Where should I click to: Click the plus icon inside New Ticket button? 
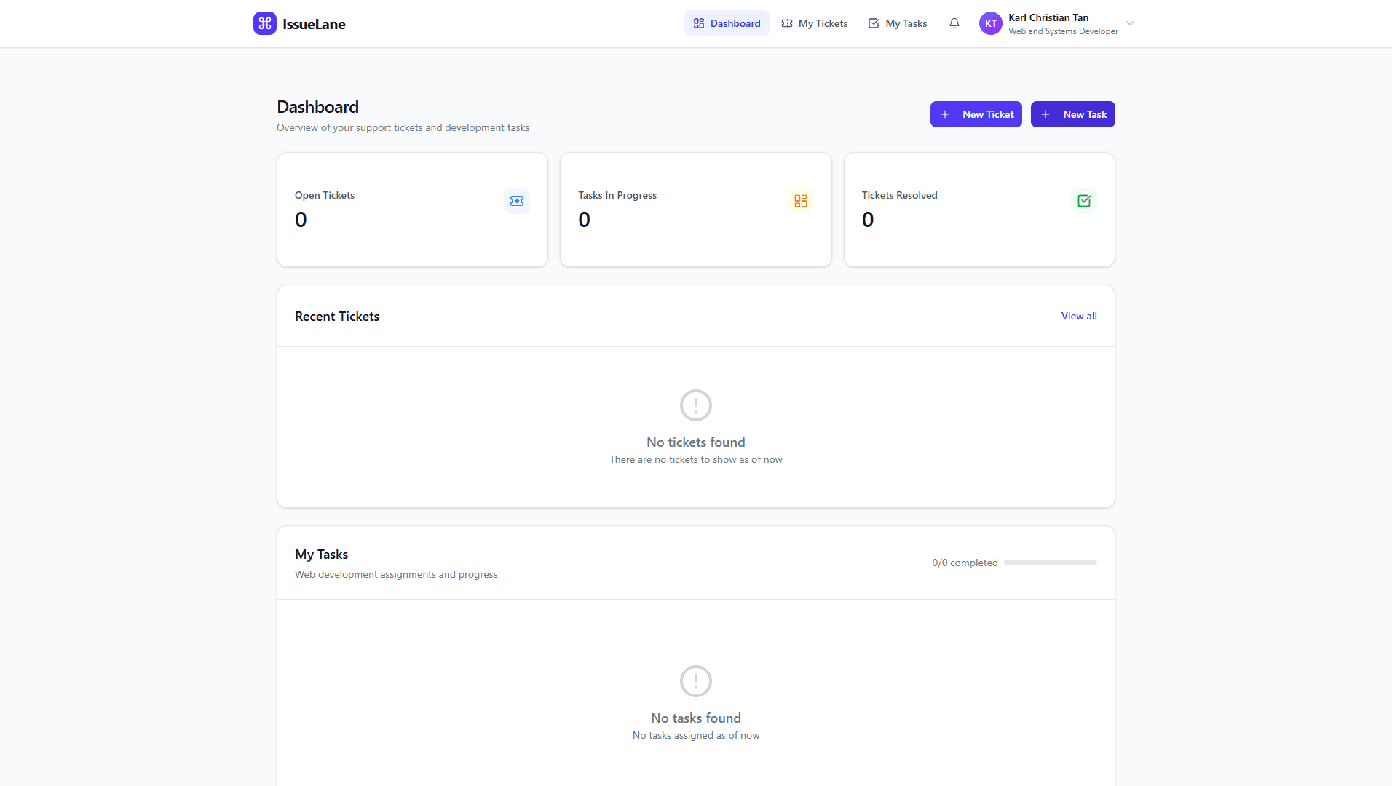[x=945, y=114]
